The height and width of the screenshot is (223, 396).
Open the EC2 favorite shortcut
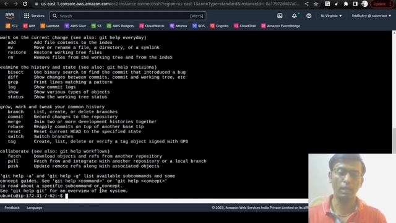12,26
